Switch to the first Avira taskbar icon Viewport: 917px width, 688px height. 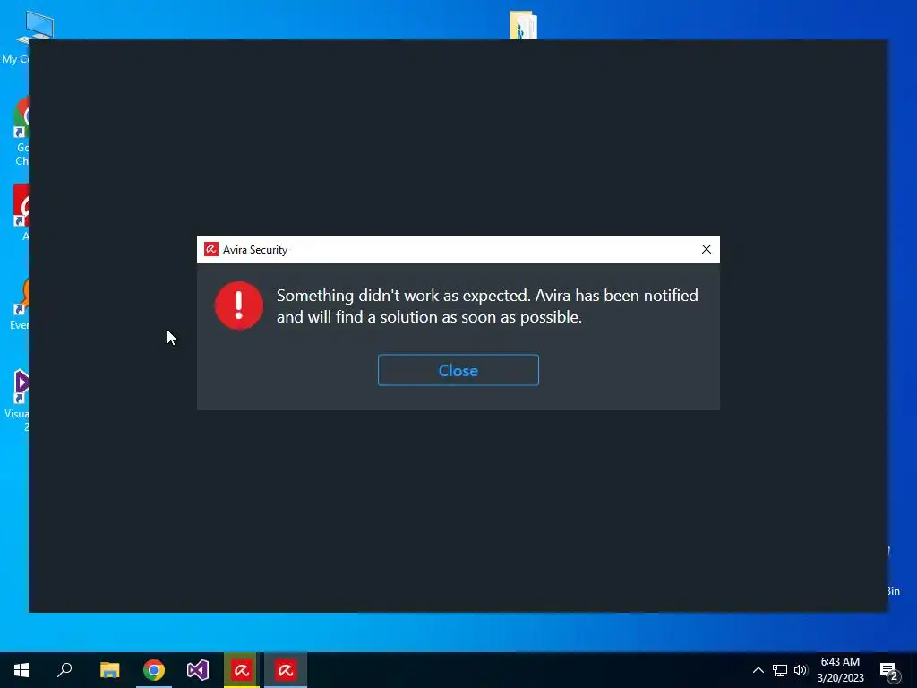241,670
